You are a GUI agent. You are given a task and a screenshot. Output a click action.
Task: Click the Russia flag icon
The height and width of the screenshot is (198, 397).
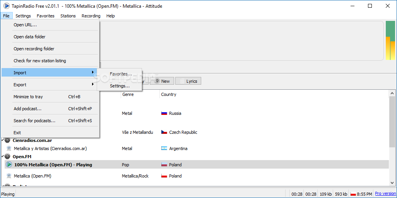[x=164, y=113]
